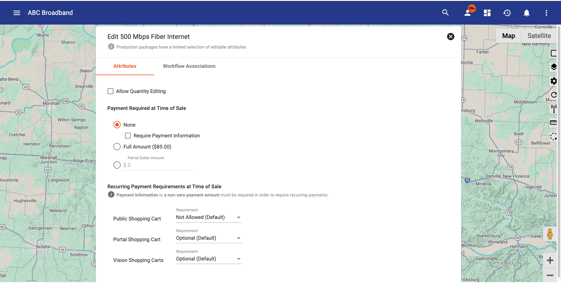
Task: Open user account icon with 99+ badge
Action: [468, 13]
